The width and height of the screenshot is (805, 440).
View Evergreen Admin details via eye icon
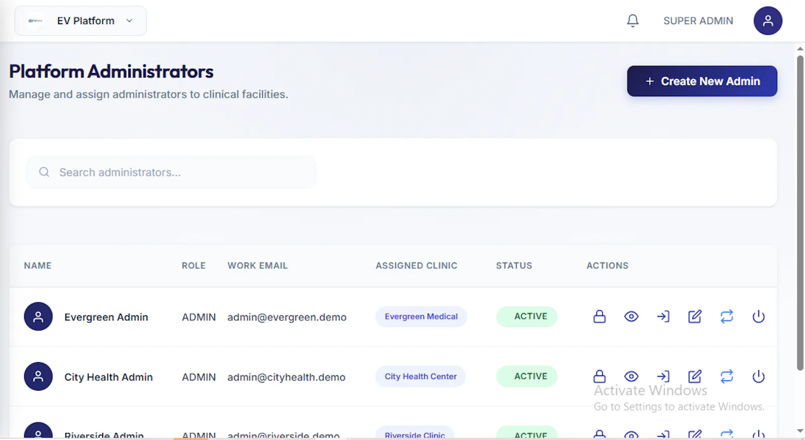point(631,316)
